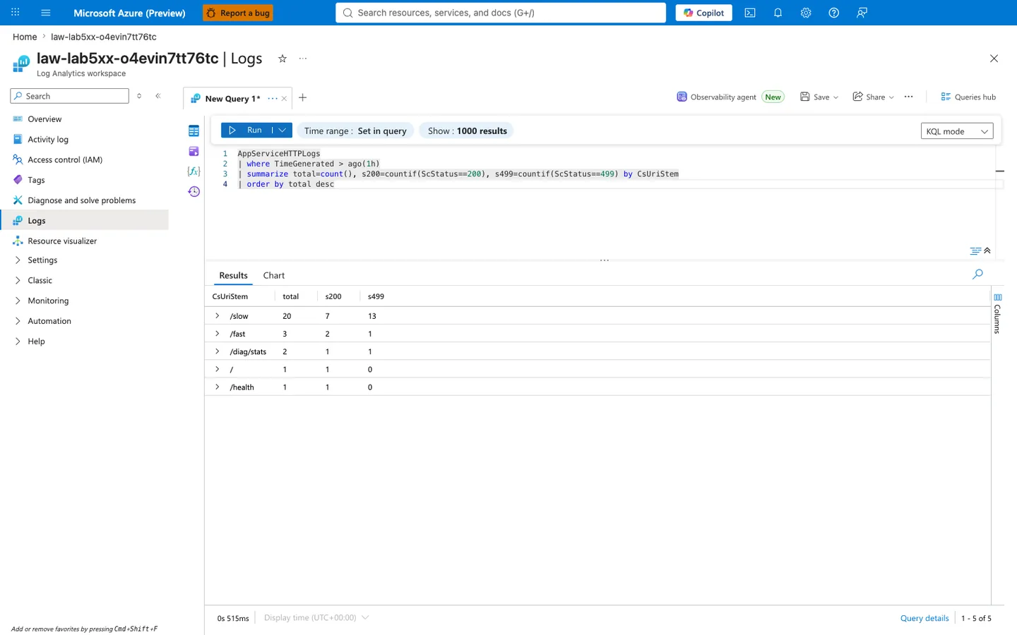Image resolution: width=1017 pixels, height=635 pixels.
Task: Open the Share menu
Action: click(x=874, y=97)
